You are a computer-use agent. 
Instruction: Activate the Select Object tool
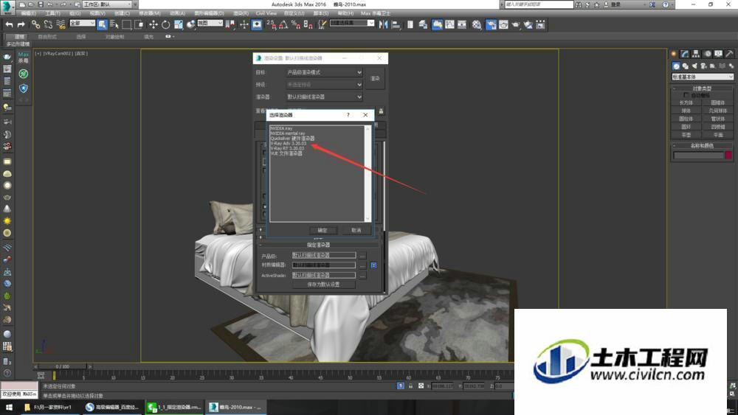102,24
